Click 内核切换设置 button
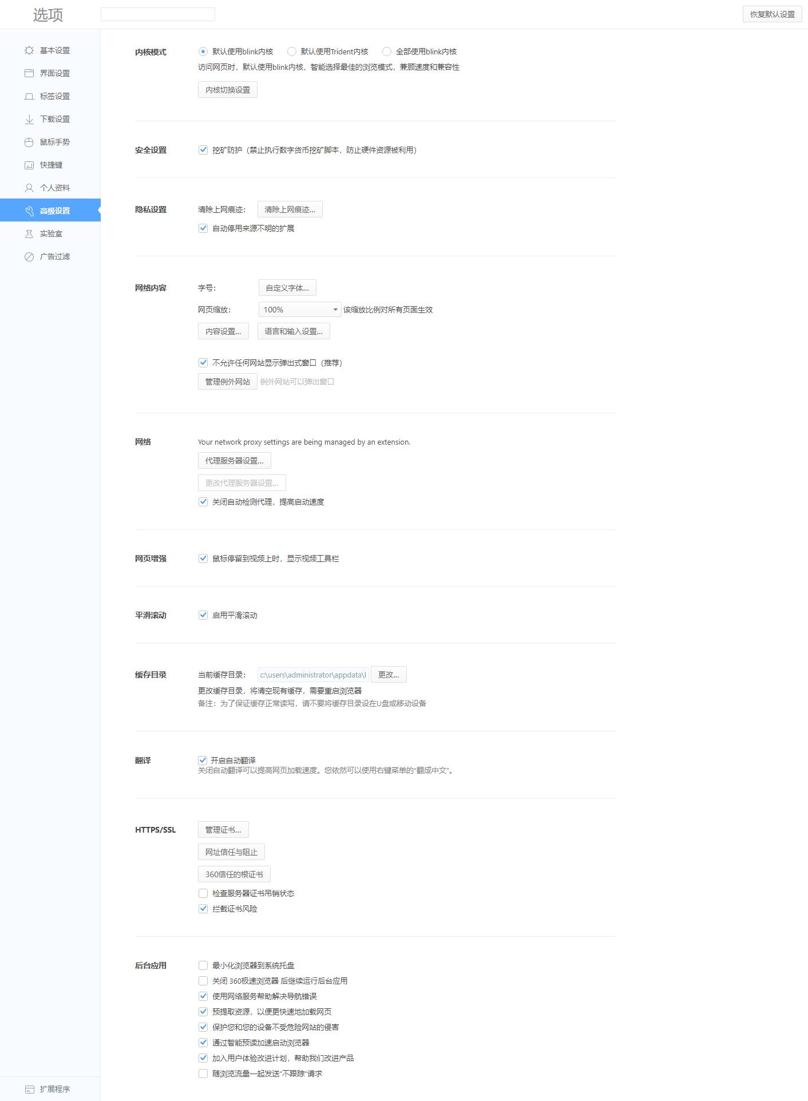 (228, 90)
